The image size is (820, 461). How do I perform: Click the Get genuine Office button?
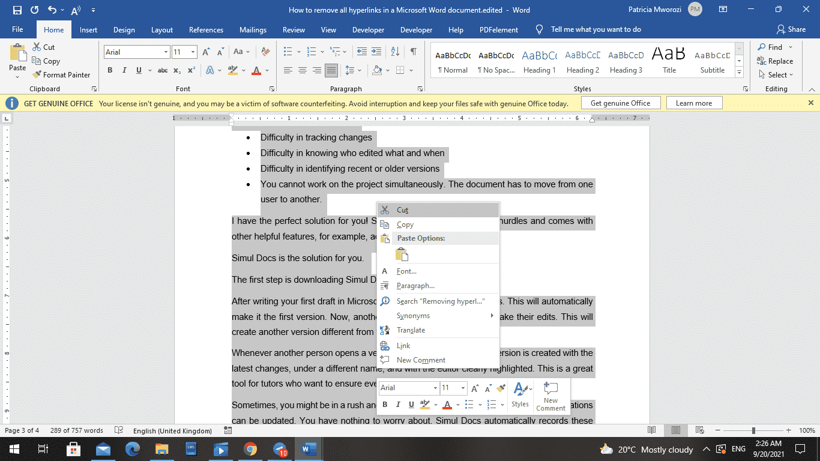click(x=620, y=102)
